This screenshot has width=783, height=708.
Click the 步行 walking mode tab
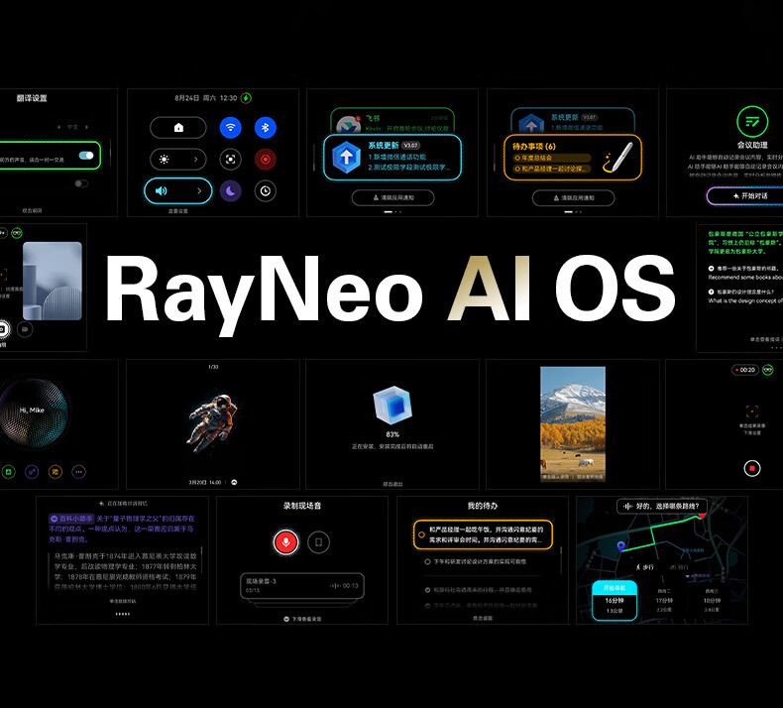click(644, 567)
